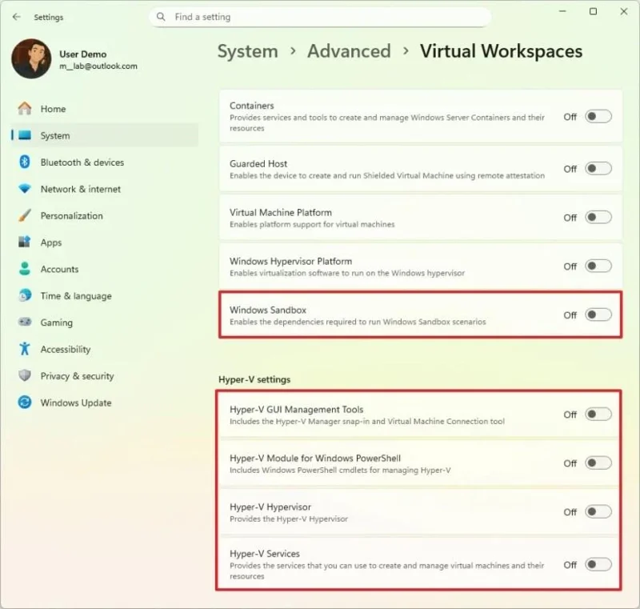
Task: Open Home in the sidebar
Action: point(105,109)
